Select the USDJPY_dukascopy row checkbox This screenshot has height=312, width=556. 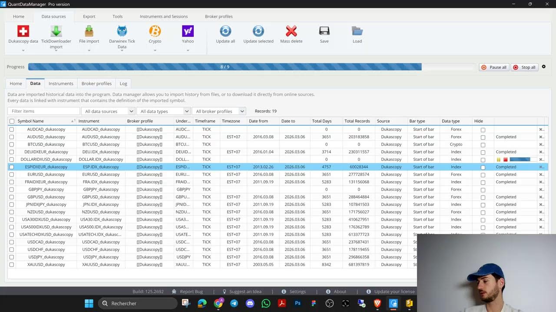point(12,257)
